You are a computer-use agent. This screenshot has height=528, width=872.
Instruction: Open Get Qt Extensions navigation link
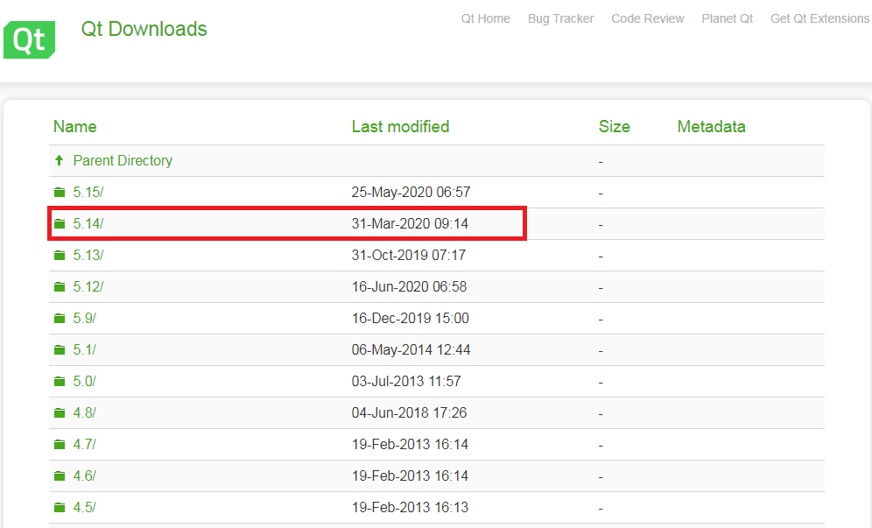[x=819, y=18]
